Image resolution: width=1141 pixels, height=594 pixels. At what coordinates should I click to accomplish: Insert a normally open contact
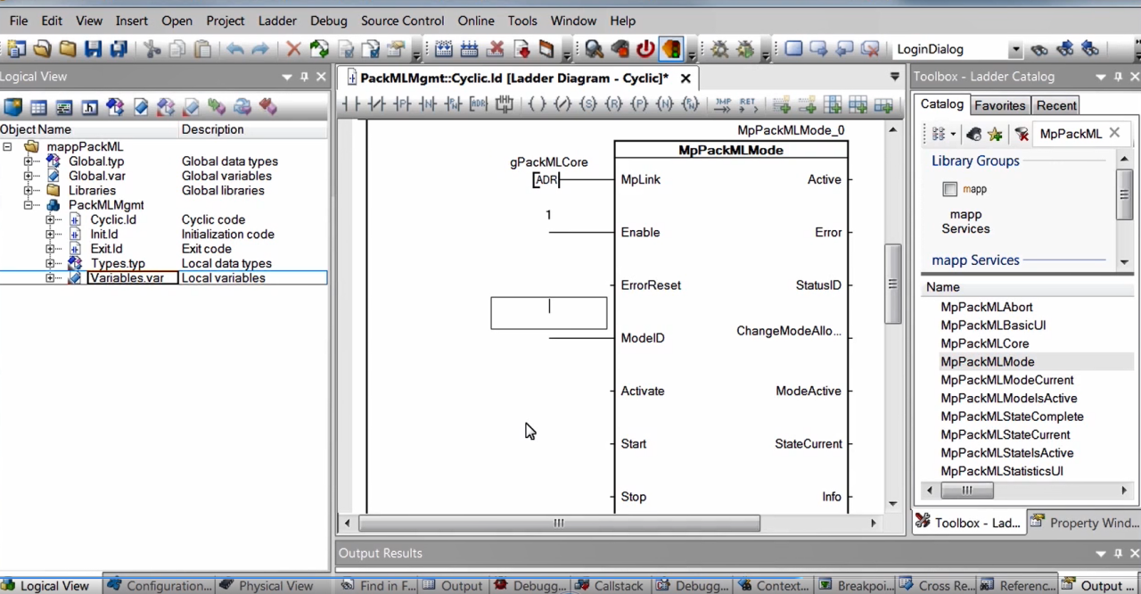pos(351,105)
